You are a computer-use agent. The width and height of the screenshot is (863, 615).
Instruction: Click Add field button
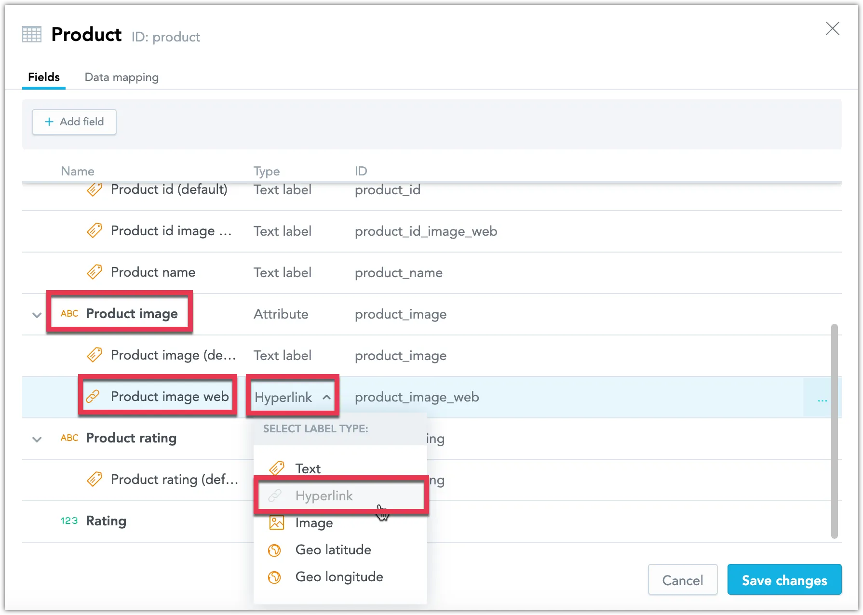[x=74, y=122]
